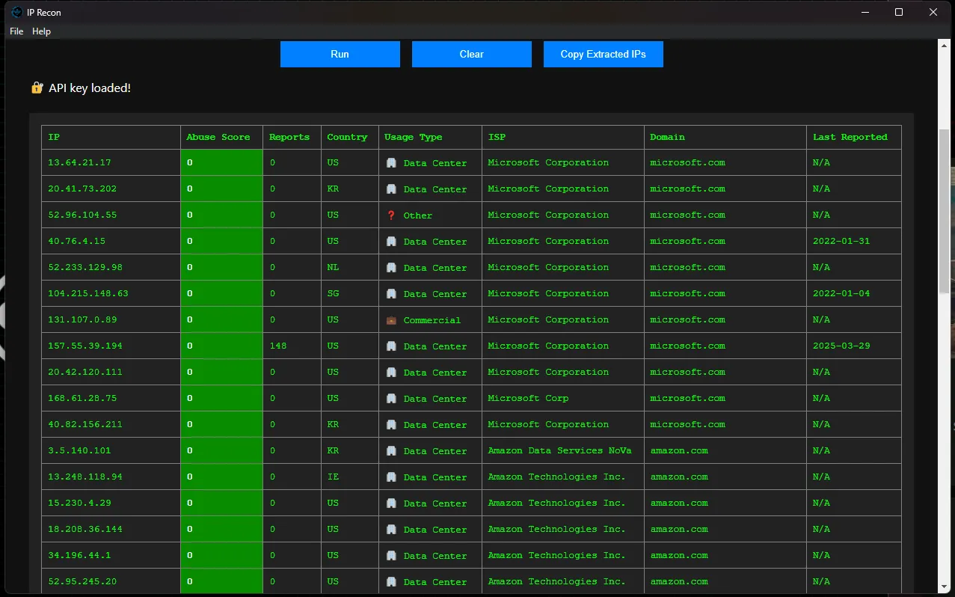955x597 pixels.
Task: Click the green abuse score cell for 40.76.4.15
Action: (x=221, y=241)
